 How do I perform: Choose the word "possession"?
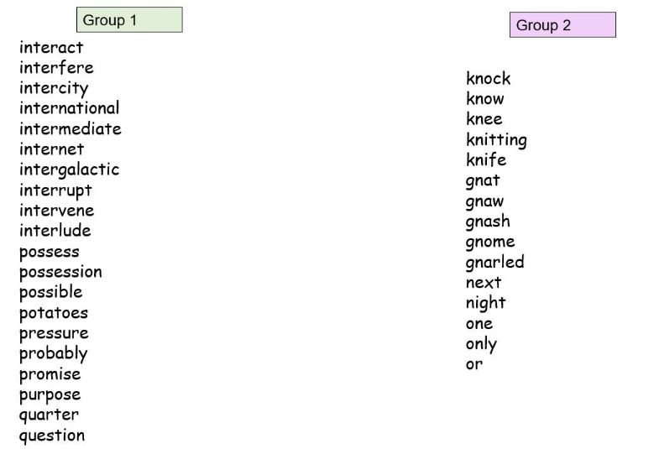click(x=60, y=272)
